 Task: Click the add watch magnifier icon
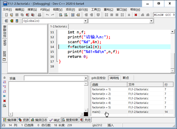click(4, 105)
